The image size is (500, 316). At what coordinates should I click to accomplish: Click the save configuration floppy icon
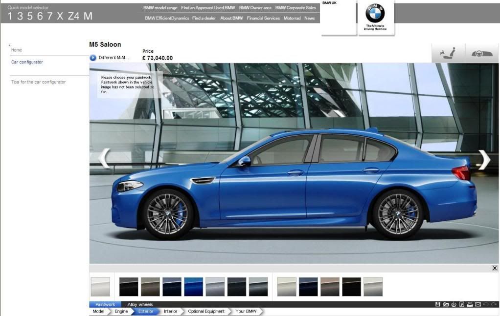click(x=438, y=305)
